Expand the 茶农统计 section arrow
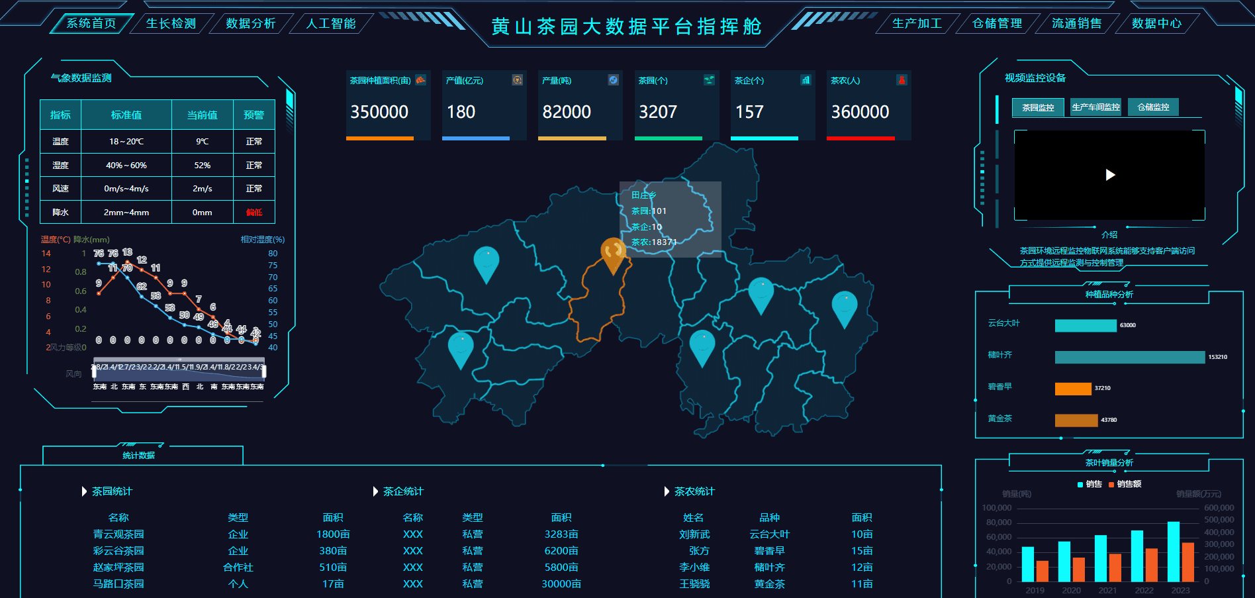 click(x=667, y=491)
